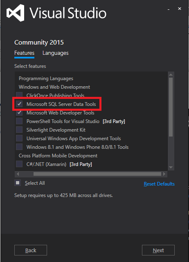Enable ClickOnce Publishing Tools checkbox
189x262 pixels.
(x=19, y=95)
